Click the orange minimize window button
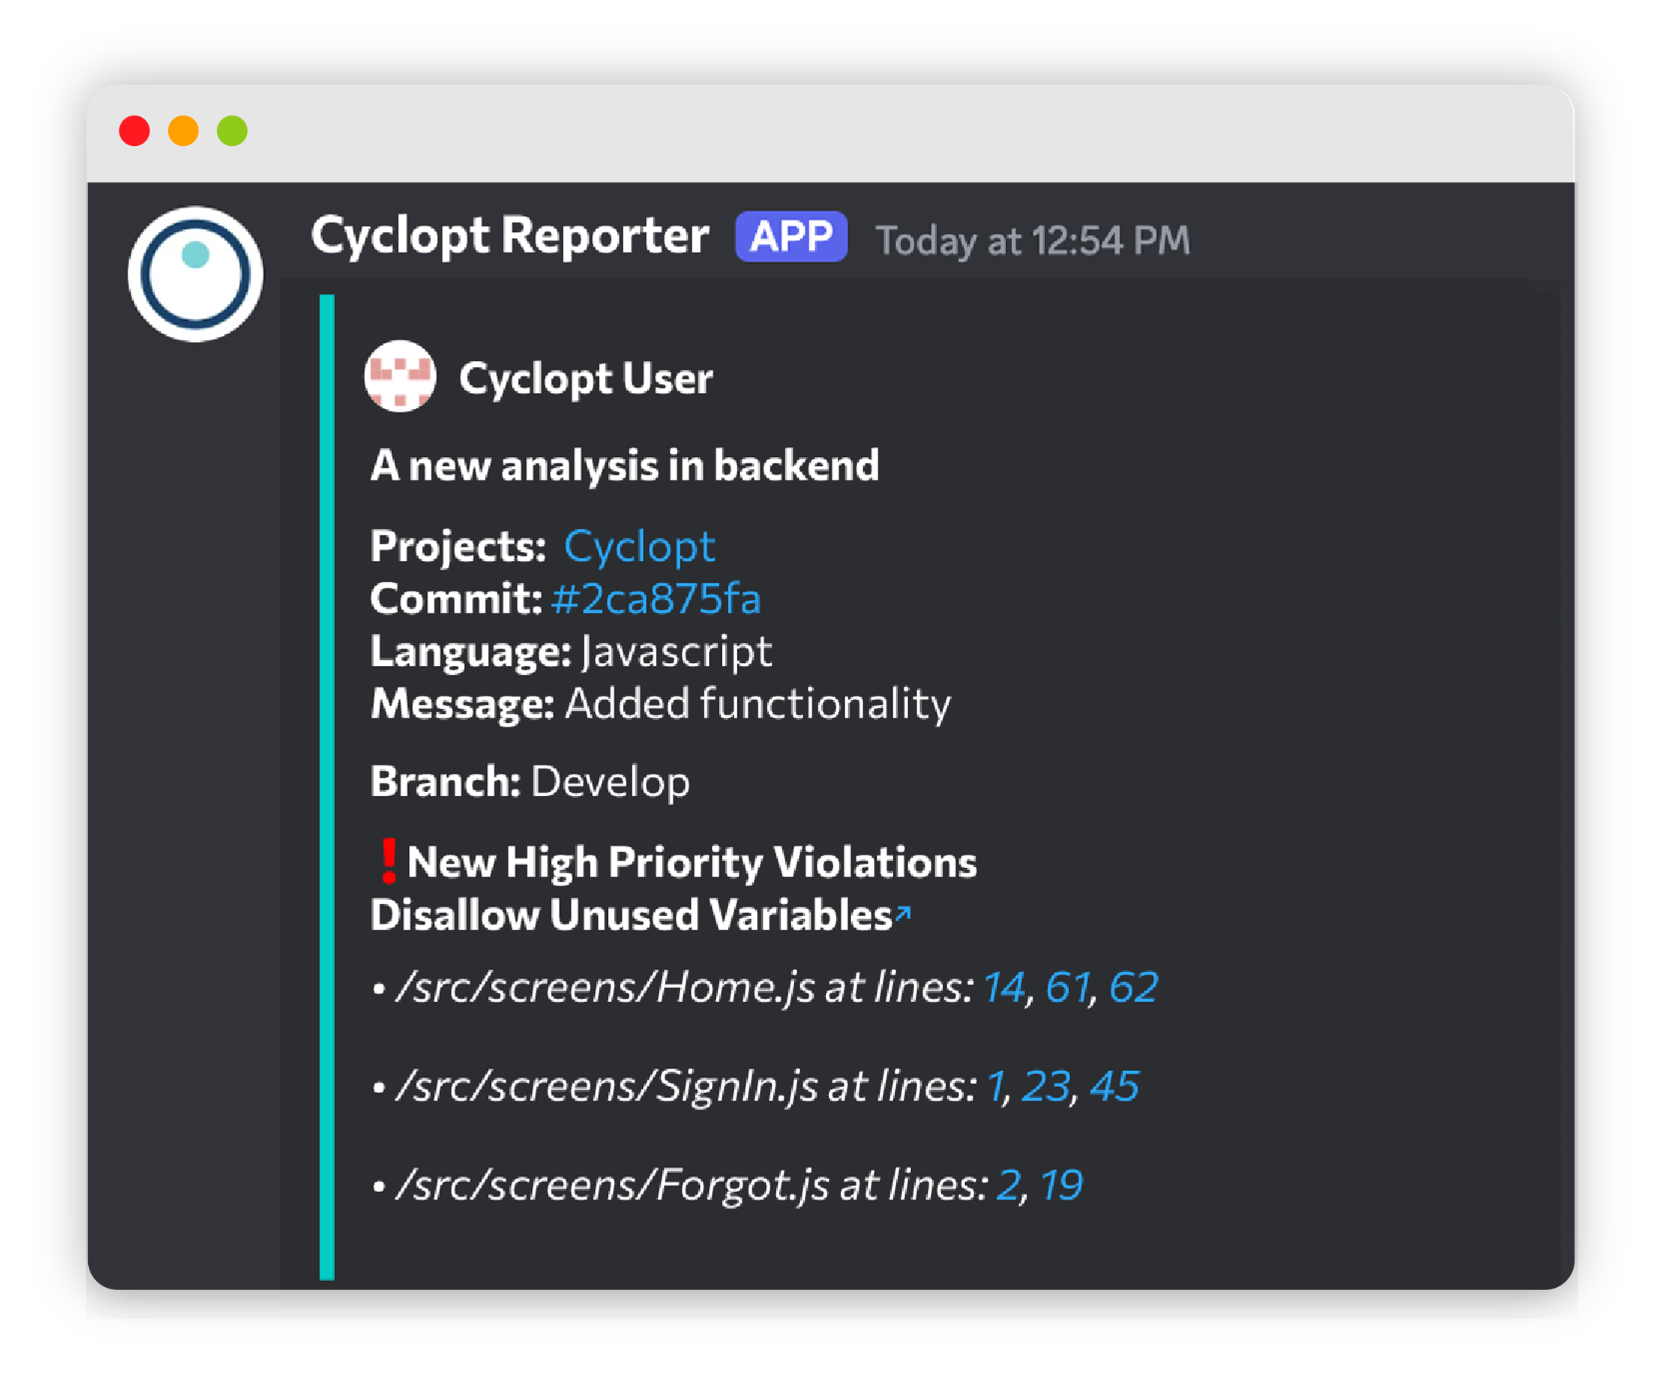Screen dimensions: 1668x1379 point(182,130)
